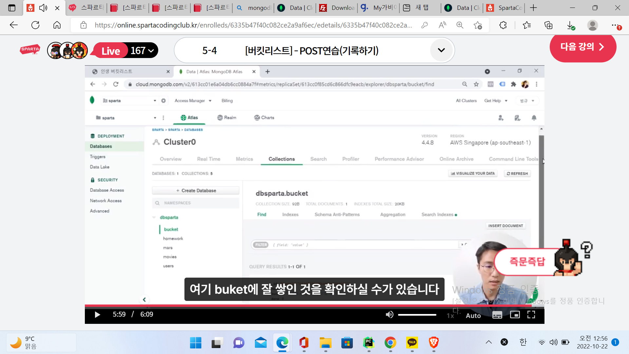629x354 pixels.
Task: Open Task View in taskbar
Action: point(217,343)
